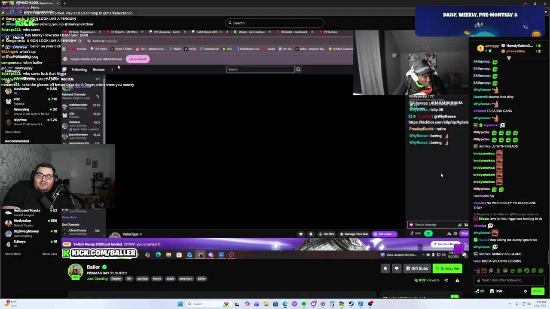Open the Twitch three-dot more menu
This screenshot has width=550, height=309.
click(112, 70)
